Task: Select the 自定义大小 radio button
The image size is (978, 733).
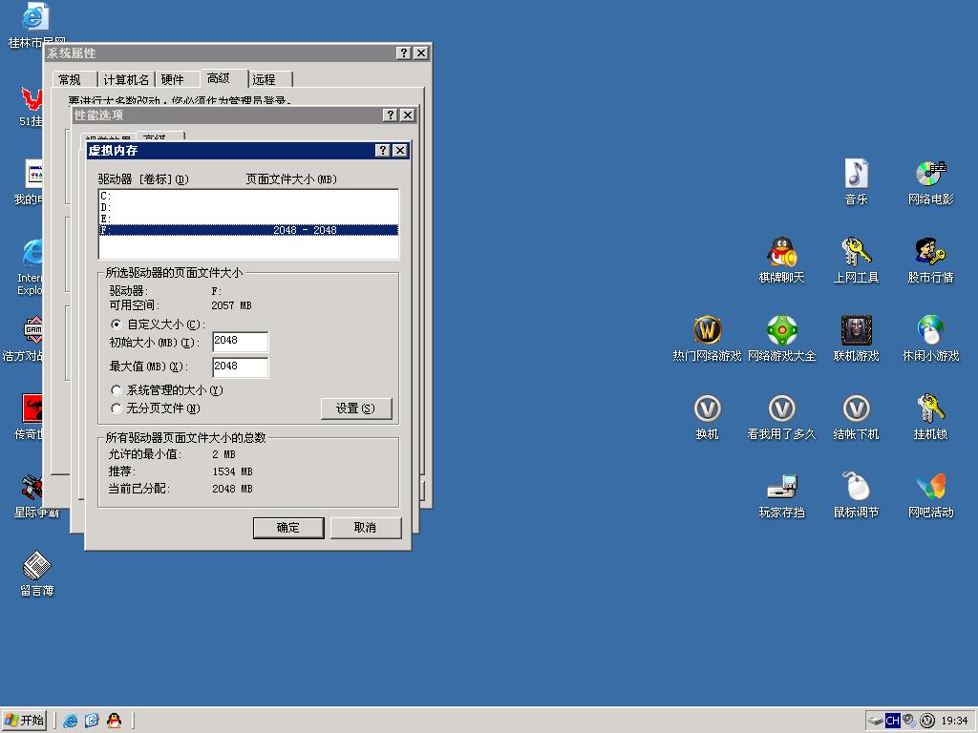Action: [117, 325]
